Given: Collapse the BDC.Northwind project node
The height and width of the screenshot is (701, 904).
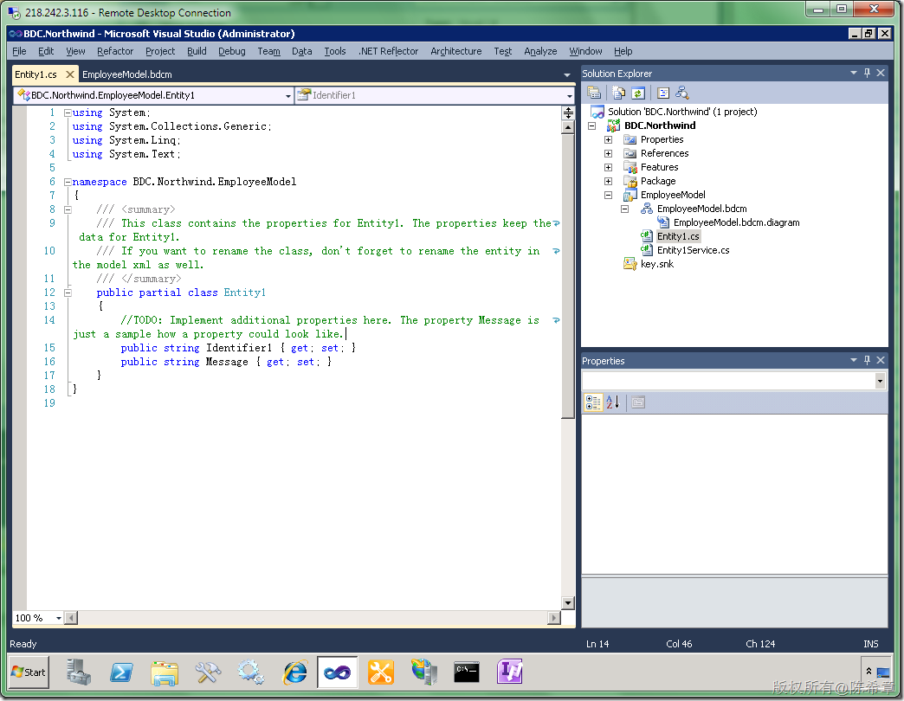Looking at the screenshot, I should pyautogui.click(x=591, y=126).
